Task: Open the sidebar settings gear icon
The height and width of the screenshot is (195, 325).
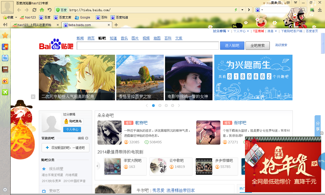Action: 5,190
